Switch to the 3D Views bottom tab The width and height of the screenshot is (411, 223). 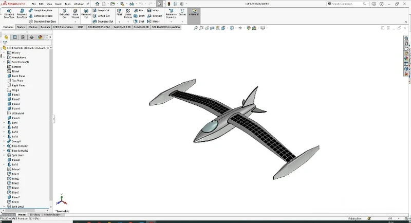point(34,215)
